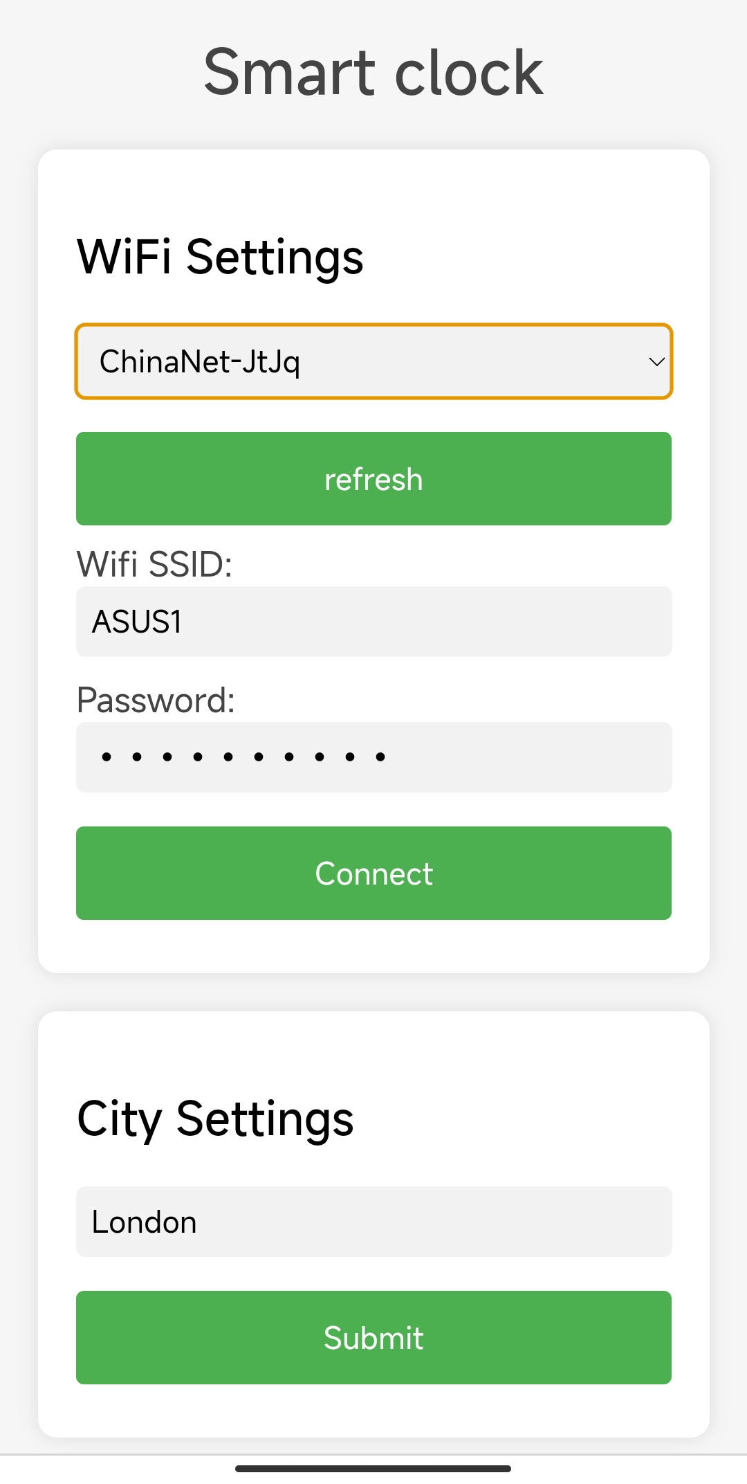Open the WiFi network dropdown chevron
This screenshot has height=1484, width=747.
(656, 361)
